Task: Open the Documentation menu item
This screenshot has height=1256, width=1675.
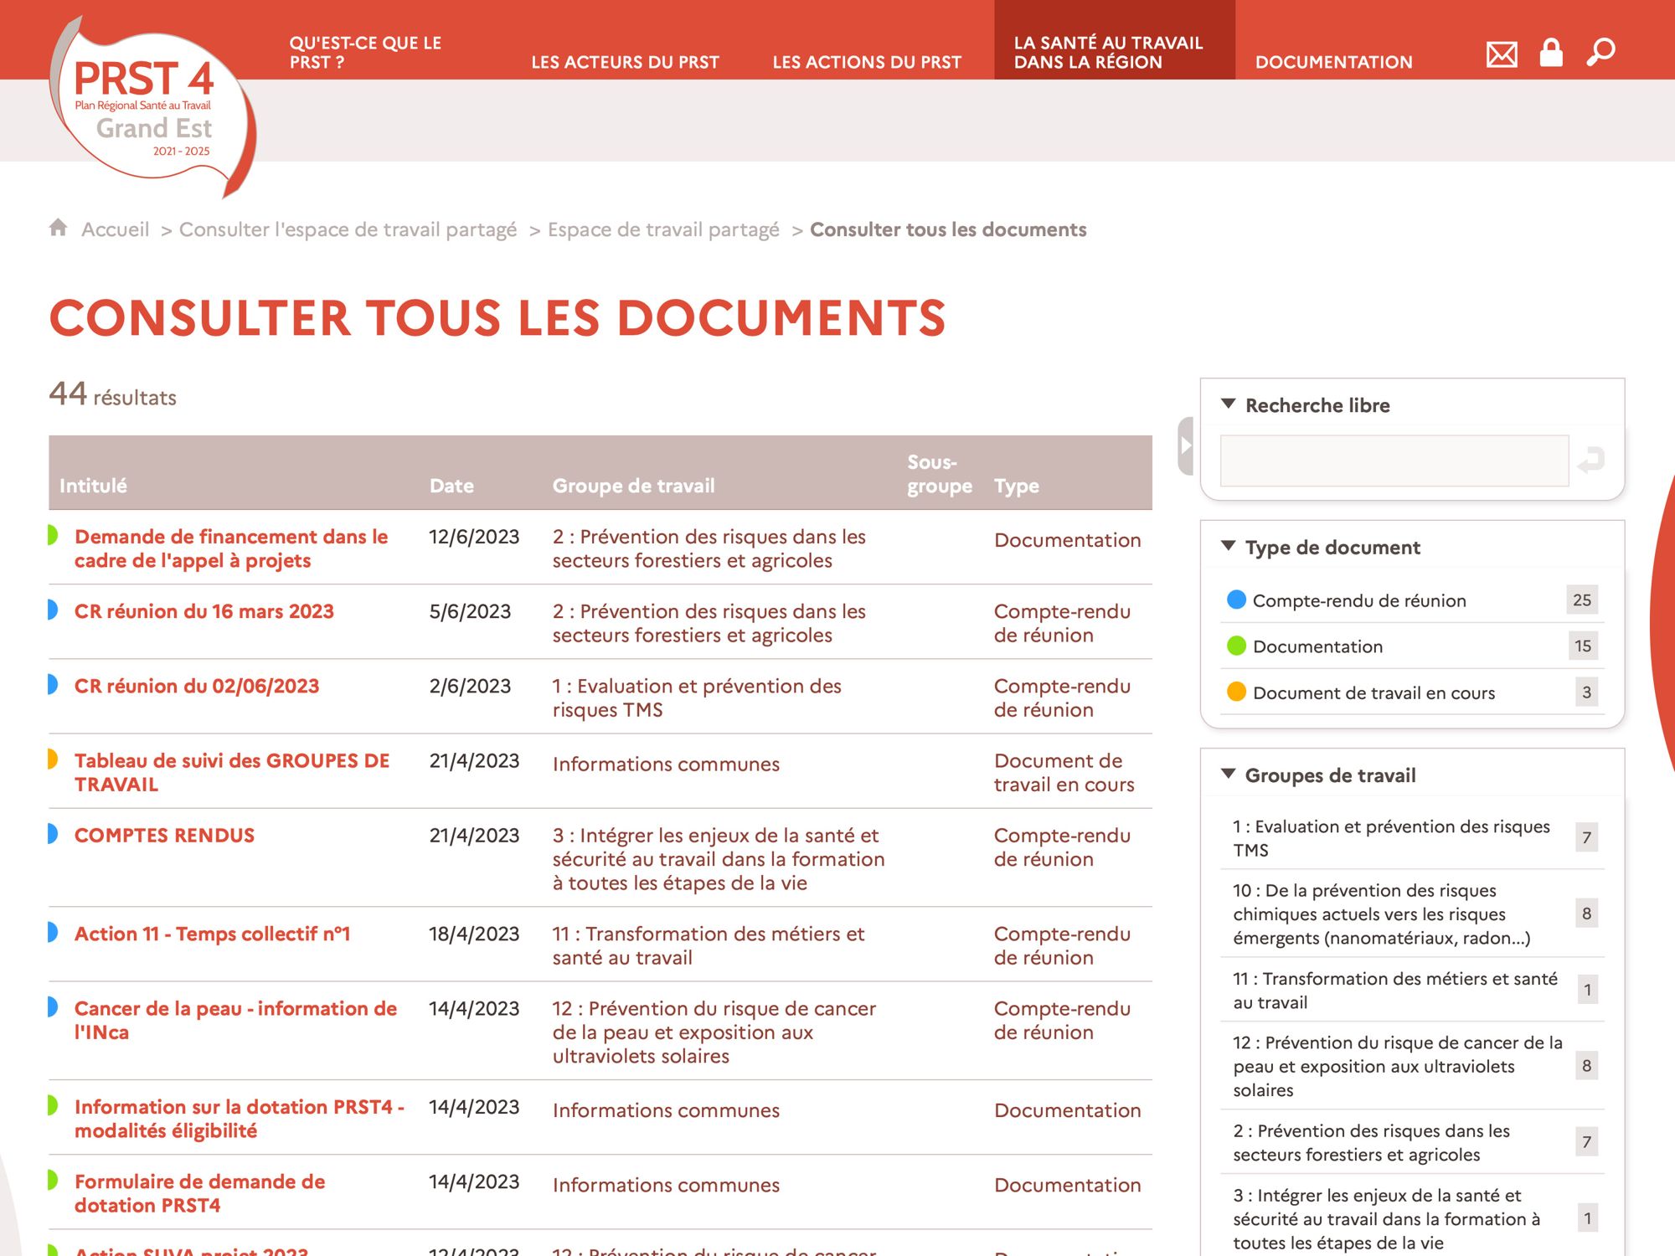Action: [1333, 62]
